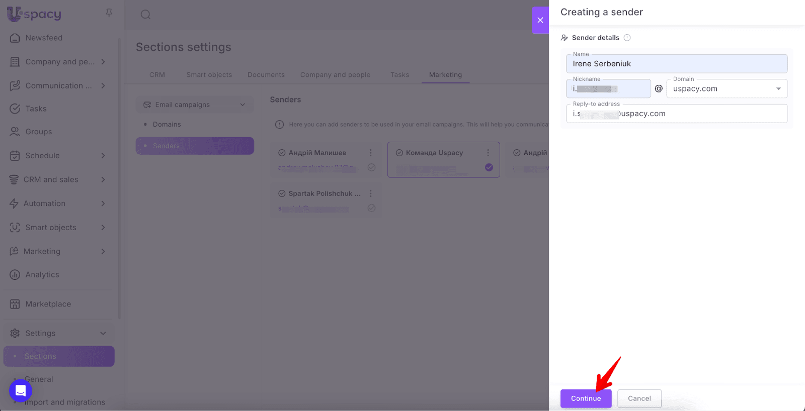Open the chat support bubble
The width and height of the screenshot is (805, 411).
21,390
